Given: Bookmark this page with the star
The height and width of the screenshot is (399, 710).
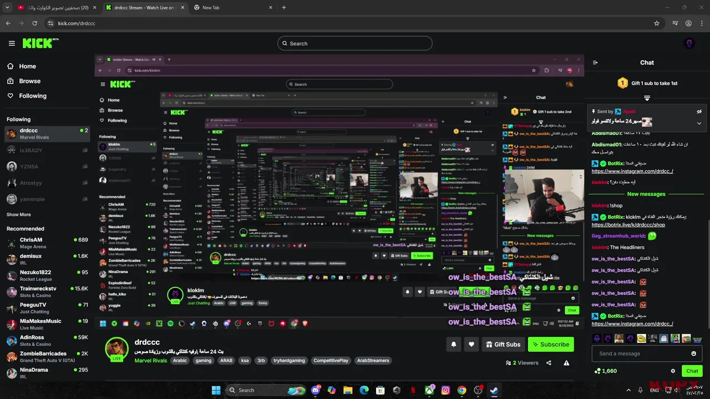Looking at the screenshot, I should (x=657, y=23).
